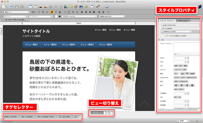The image size is (203, 123).
Task: Click the zoom fit icon in status bar
Action: (192, 121)
